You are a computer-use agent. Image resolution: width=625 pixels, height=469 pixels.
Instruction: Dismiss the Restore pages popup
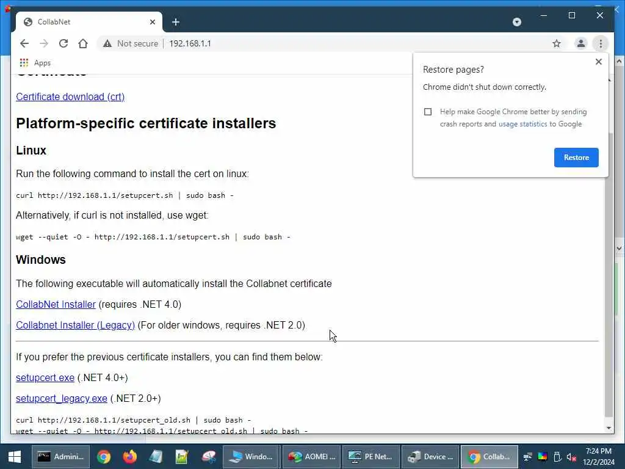point(598,62)
